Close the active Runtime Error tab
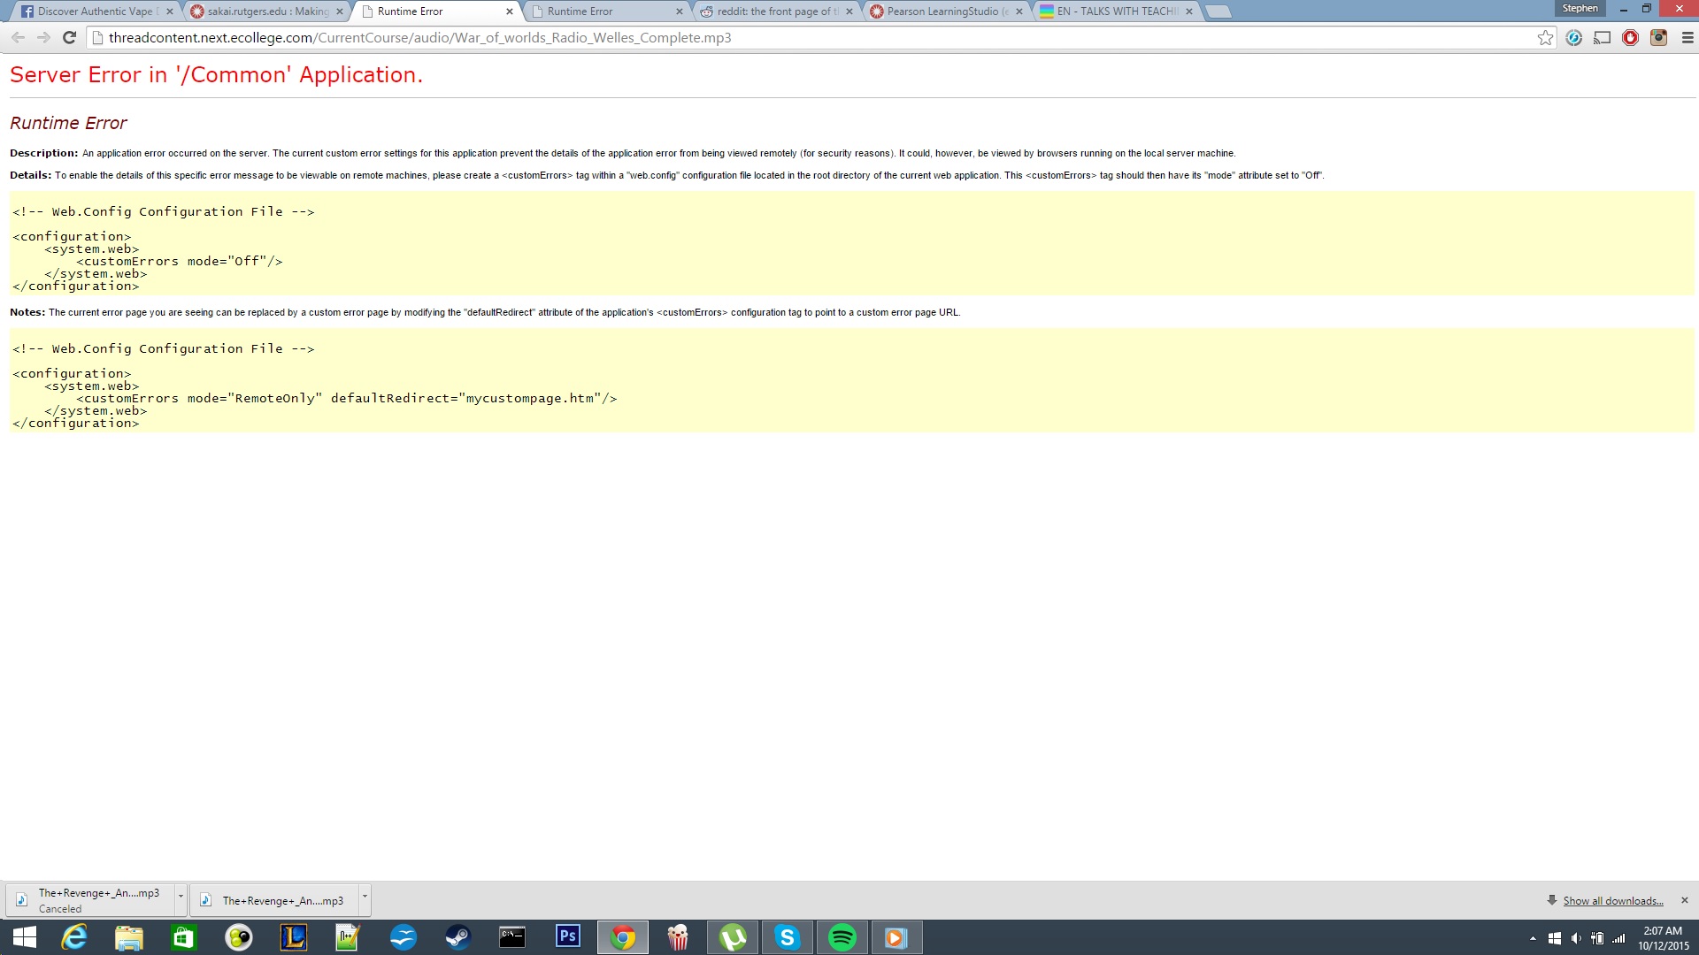 (x=510, y=11)
